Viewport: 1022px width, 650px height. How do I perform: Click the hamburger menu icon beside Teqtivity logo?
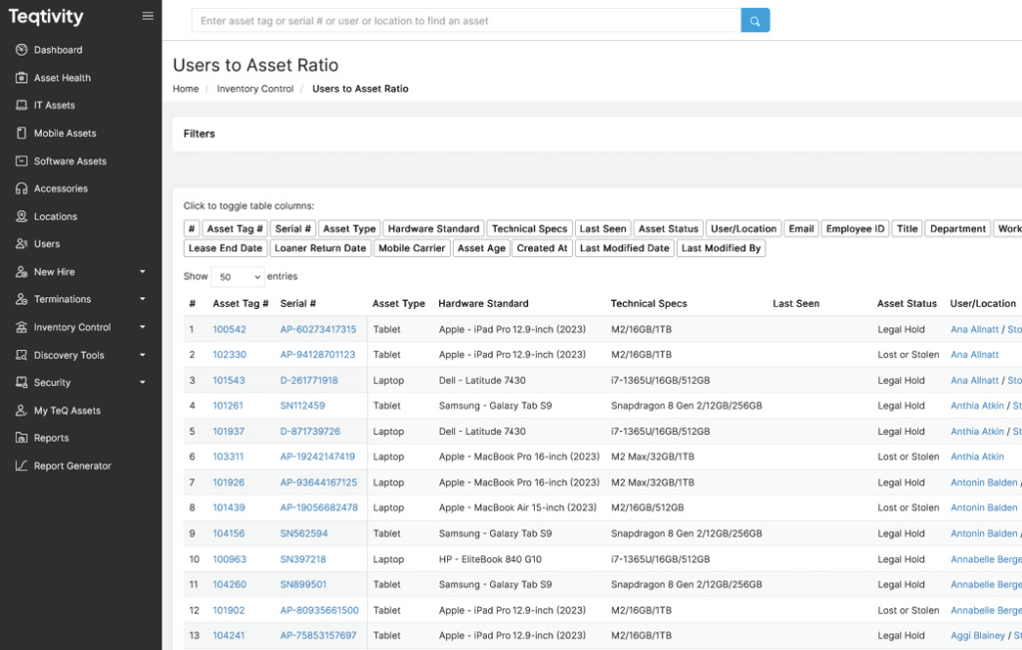(148, 16)
